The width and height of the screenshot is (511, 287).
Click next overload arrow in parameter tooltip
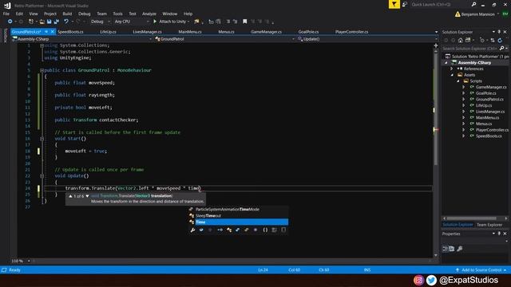tap(87, 196)
